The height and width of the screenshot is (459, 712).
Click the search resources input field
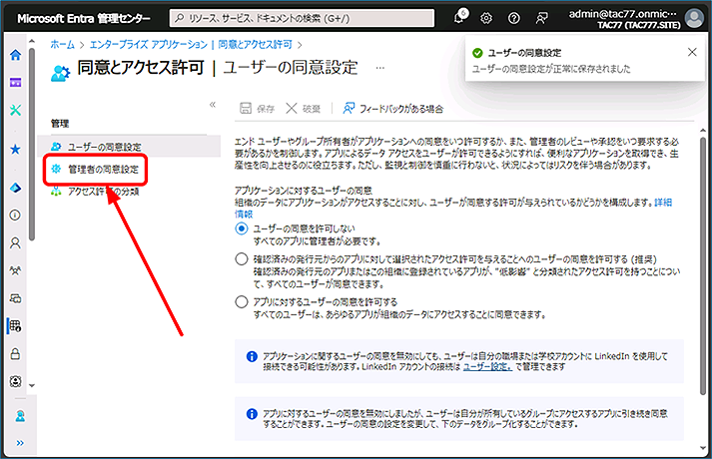(x=302, y=18)
